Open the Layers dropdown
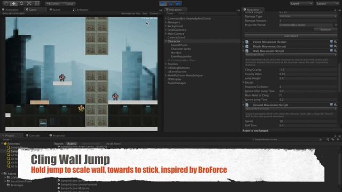Viewport: 342px width, 192px height. 301,4
